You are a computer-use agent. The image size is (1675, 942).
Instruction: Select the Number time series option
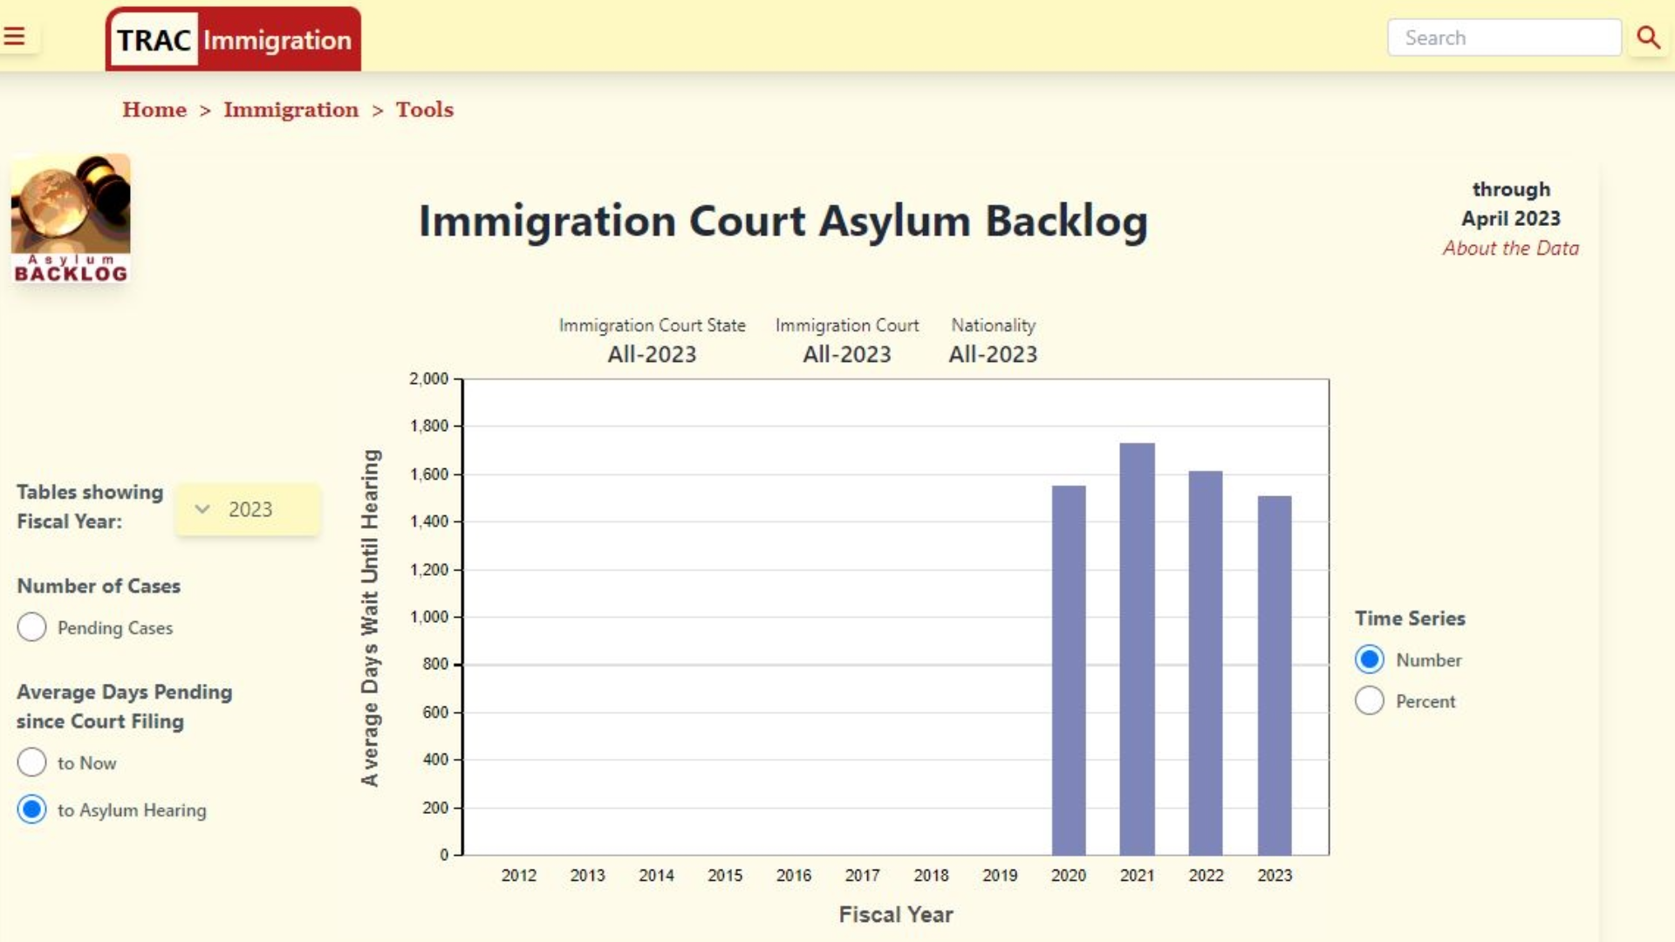pyautogui.click(x=1370, y=660)
